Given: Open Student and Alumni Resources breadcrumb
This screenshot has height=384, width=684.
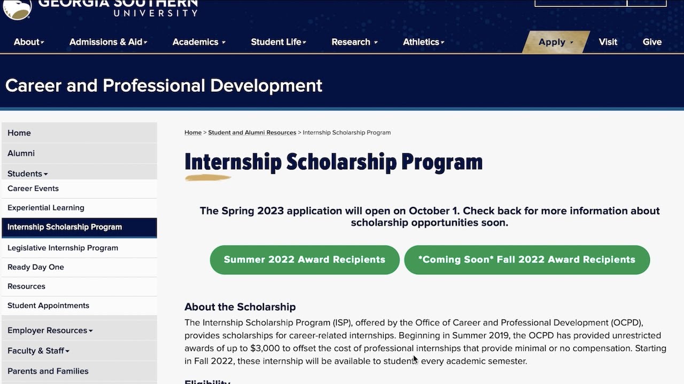Looking at the screenshot, I should coord(252,132).
